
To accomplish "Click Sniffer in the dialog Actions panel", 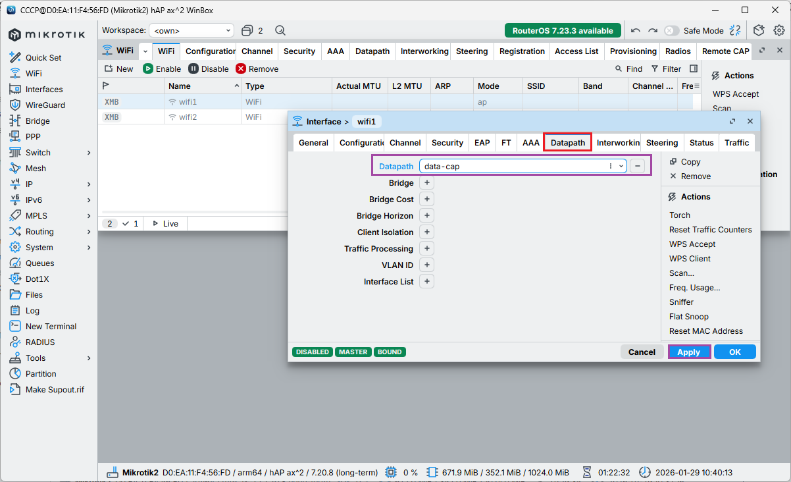I will click(681, 302).
